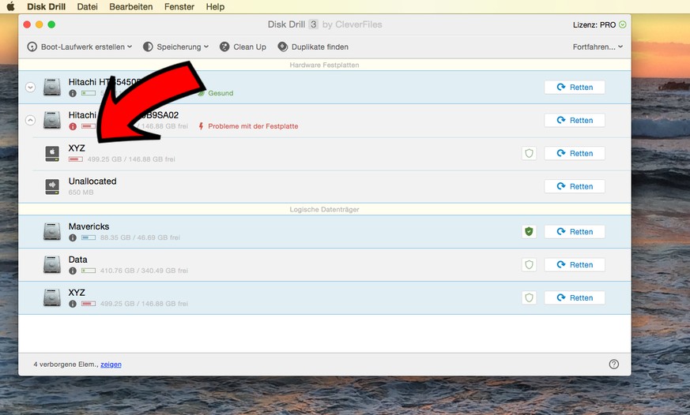Toggle protection shield for logical XYZ volume
The height and width of the screenshot is (415, 690).
coord(529,297)
